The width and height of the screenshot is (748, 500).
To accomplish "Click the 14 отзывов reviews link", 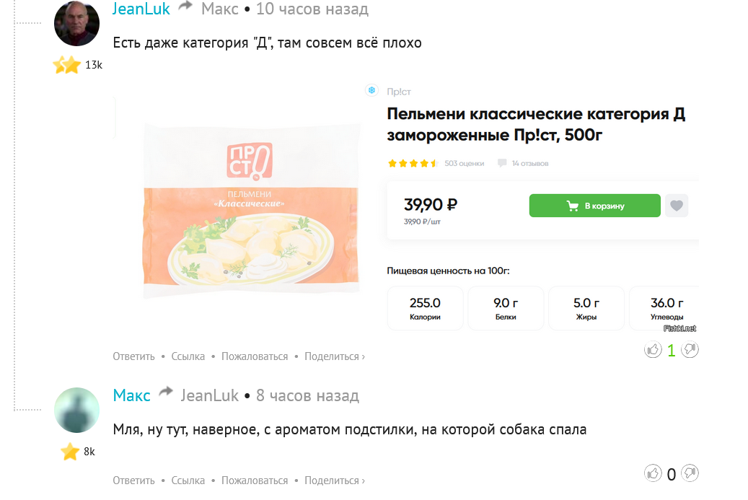I will 529,164.
